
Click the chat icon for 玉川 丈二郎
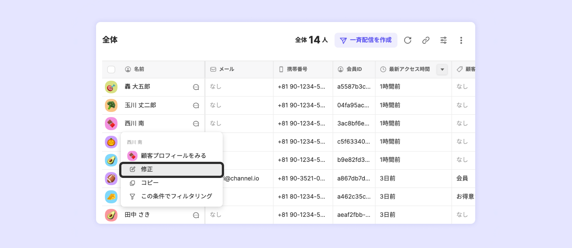196,106
